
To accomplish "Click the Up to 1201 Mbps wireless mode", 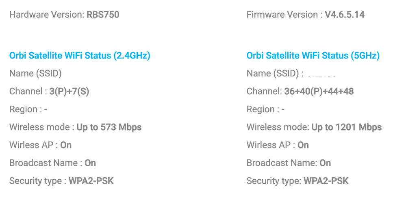I will coord(346,127).
